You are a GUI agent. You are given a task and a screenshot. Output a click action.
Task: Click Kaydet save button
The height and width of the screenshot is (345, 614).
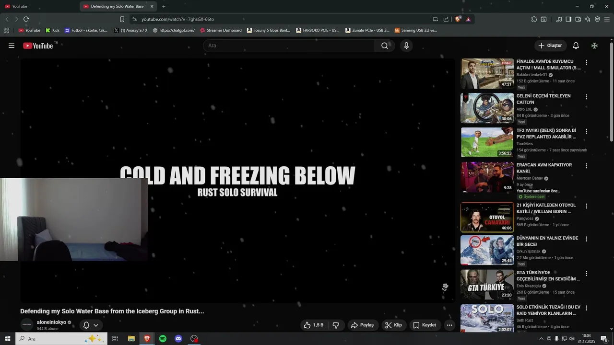point(425,325)
